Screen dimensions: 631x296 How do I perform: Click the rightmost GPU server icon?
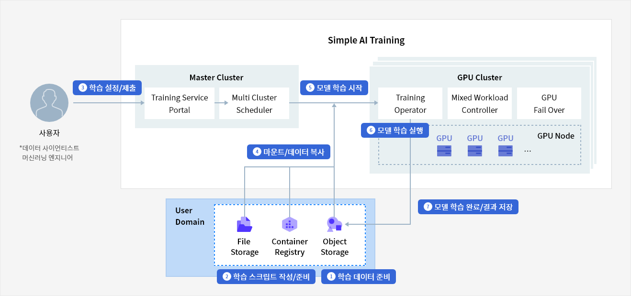[506, 152]
